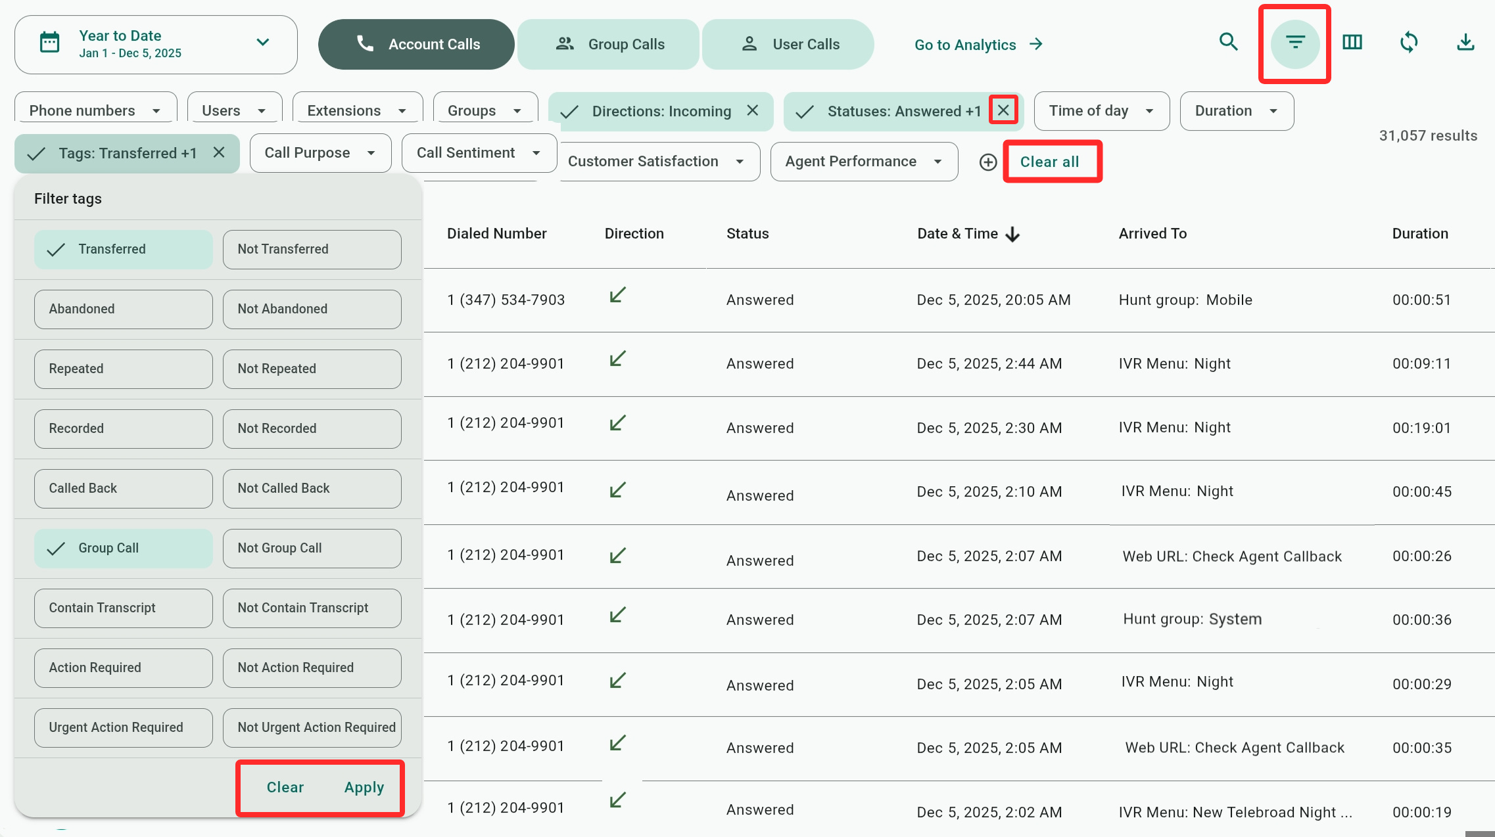Enable the Not Abandoned tag
This screenshot has width=1495, height=837.
[x=312, y=309]
